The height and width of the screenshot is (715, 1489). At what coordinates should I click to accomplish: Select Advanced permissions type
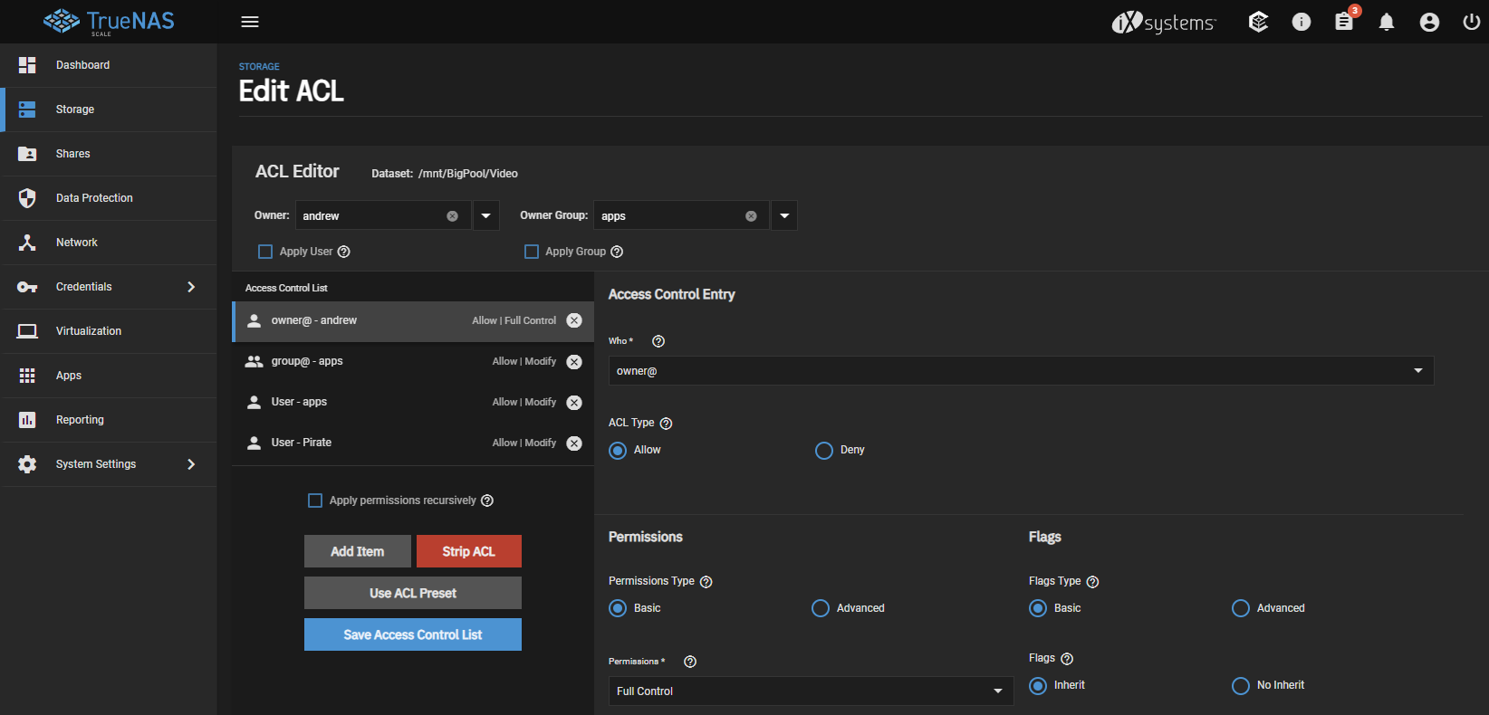coord(821,608)
